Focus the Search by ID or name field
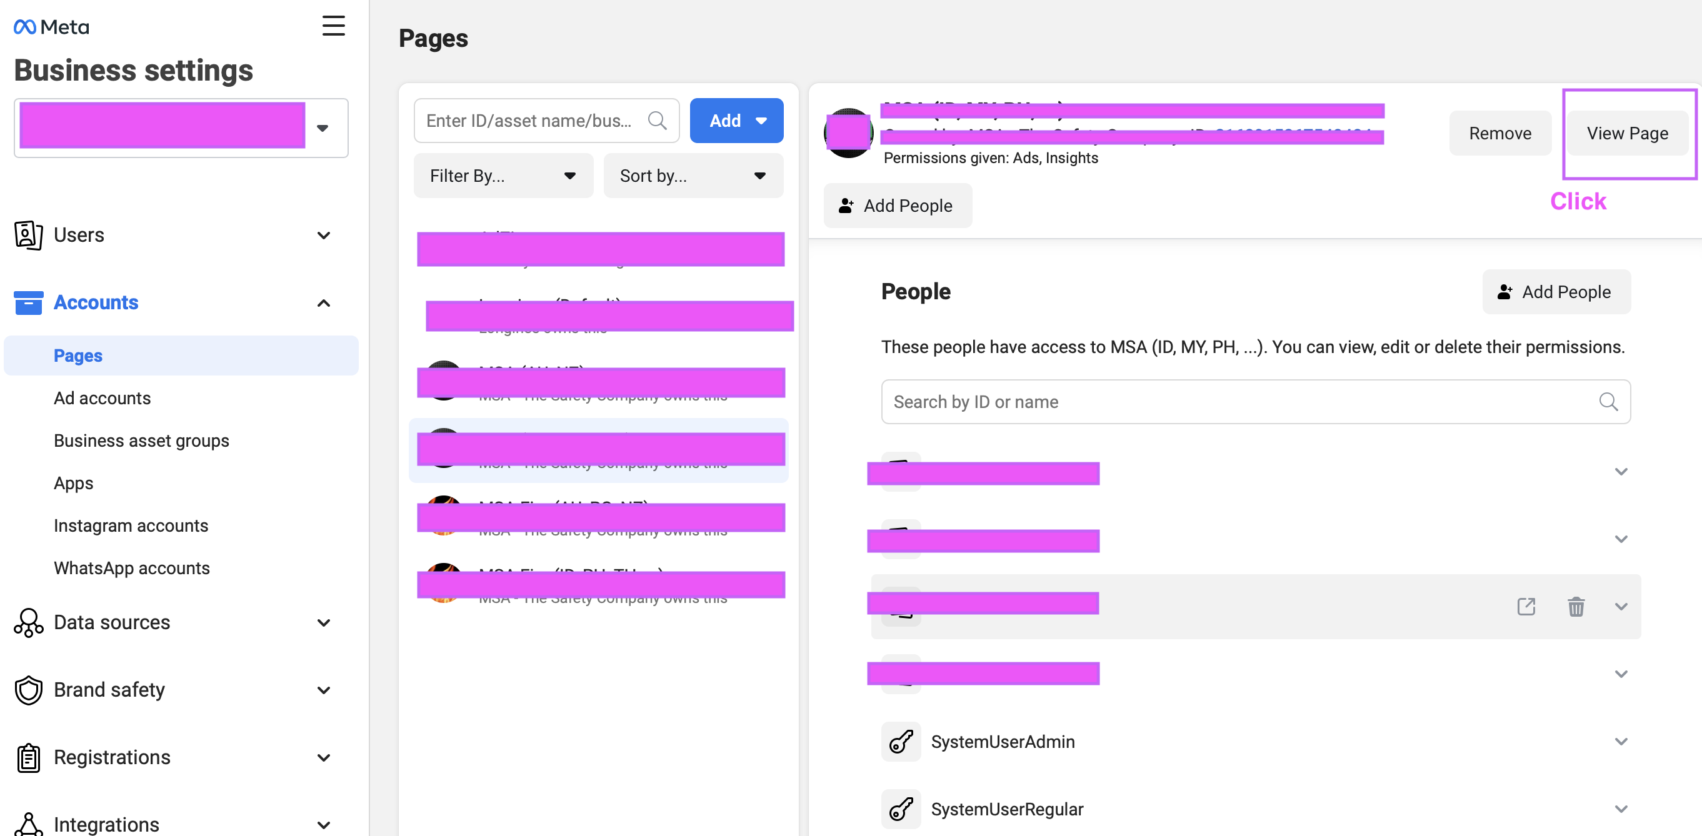 (x=1242, y=402)
